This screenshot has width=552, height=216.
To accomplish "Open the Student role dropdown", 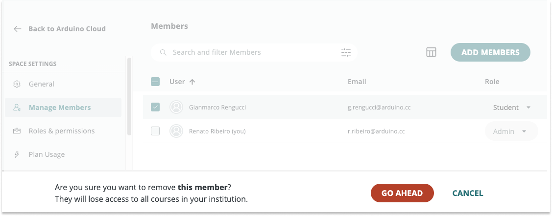I will pyautogui.click(x=512, y=108).
